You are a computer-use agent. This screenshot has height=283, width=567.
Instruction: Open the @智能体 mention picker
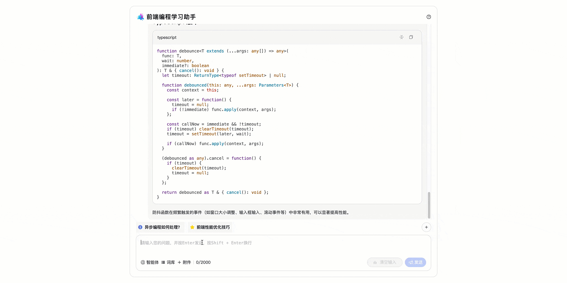click(x=150, y=262)
